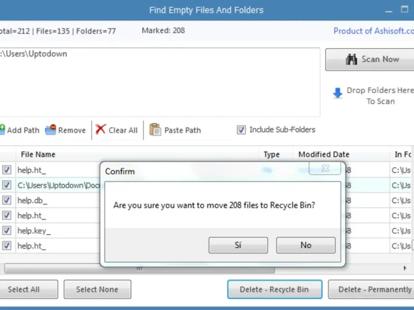This screenshot has width=414, height=310.
Task: Click the red X Clear All icon
Action: (100, 130)
